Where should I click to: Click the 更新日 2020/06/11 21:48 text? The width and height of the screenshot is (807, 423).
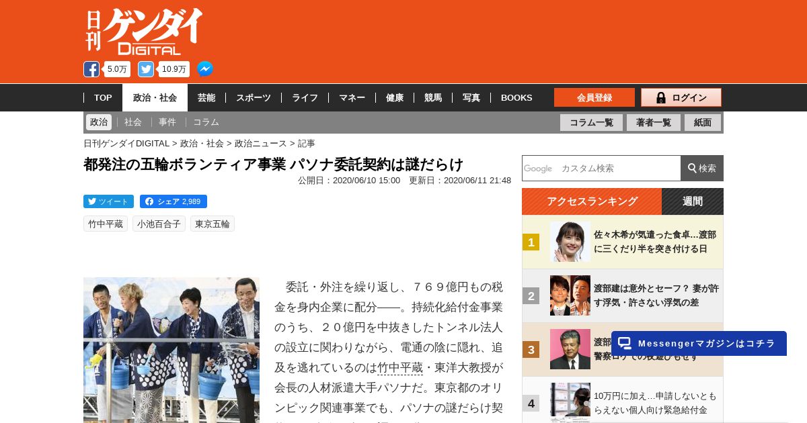click(460, 181)
